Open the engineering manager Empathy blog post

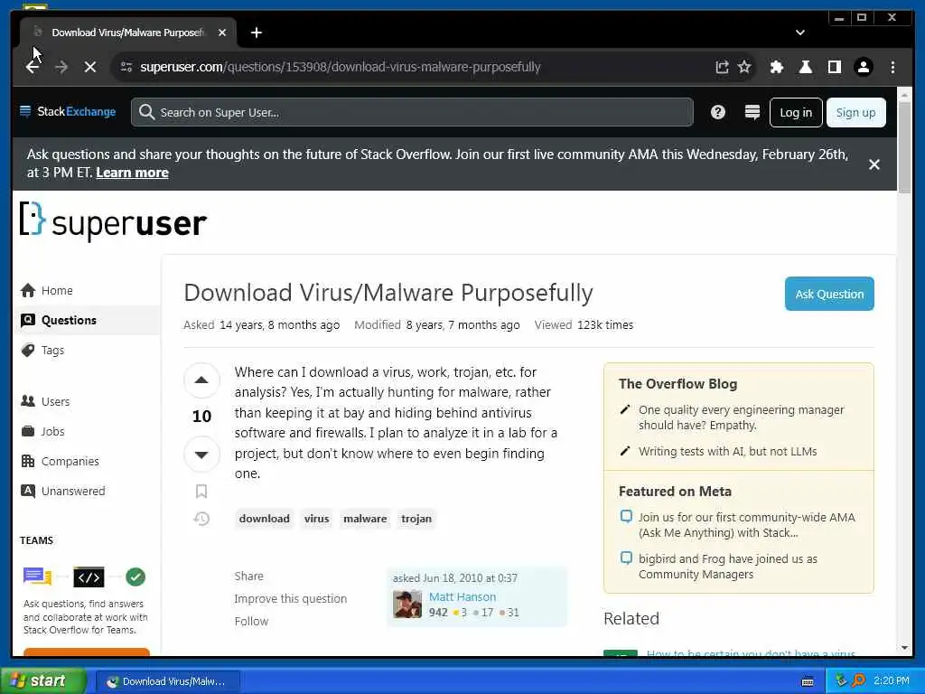(x=741, y=417)
